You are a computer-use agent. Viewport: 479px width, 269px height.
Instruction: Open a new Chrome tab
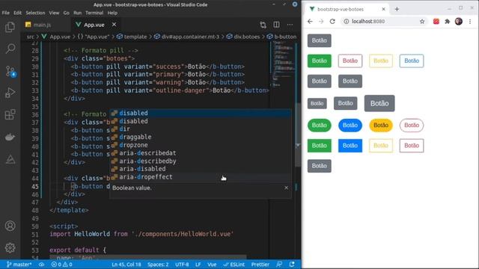397,9
